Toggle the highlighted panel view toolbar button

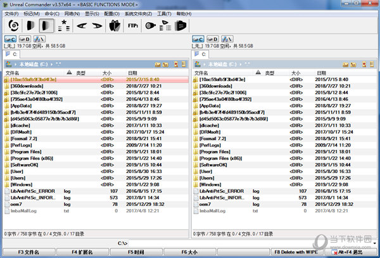(46, 26)
